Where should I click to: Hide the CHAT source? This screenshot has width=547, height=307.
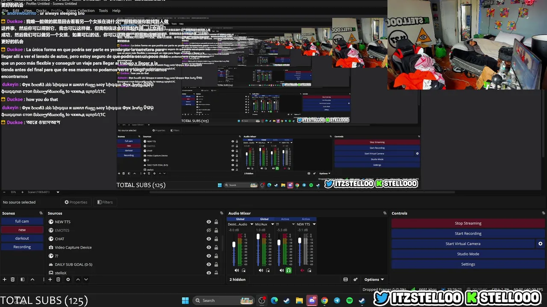click(209, 239)
